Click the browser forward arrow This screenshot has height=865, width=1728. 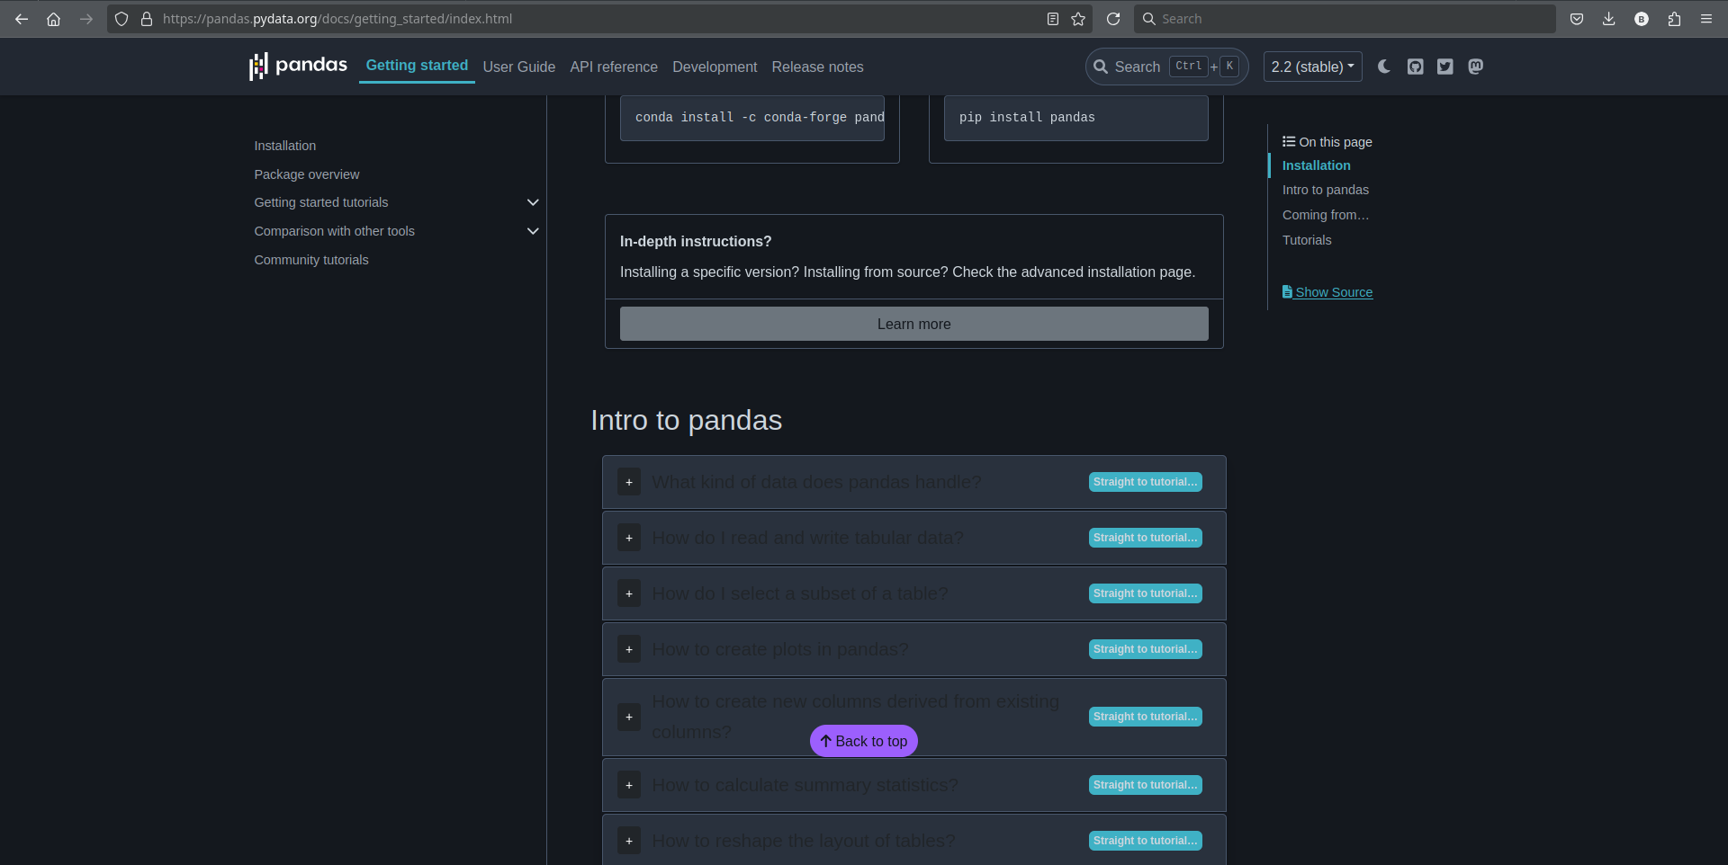pyautogui.click(x=86, y=19)
